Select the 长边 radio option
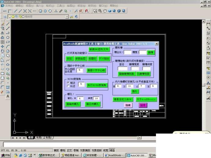 click(68, 86)
